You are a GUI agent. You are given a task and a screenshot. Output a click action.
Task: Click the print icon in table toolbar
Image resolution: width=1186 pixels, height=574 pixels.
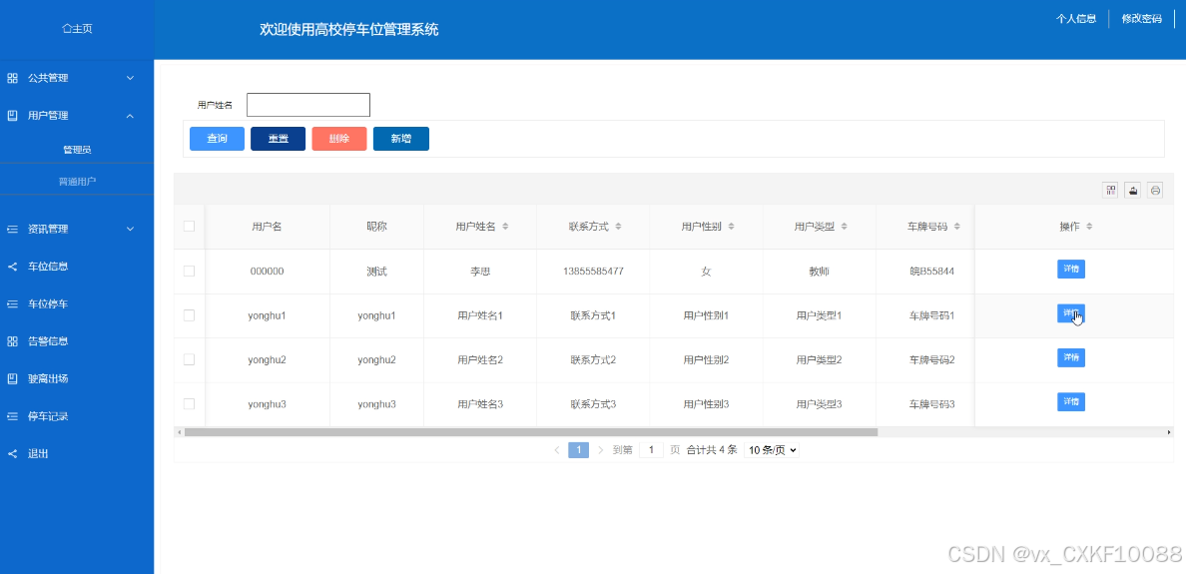coord(1155,191)
